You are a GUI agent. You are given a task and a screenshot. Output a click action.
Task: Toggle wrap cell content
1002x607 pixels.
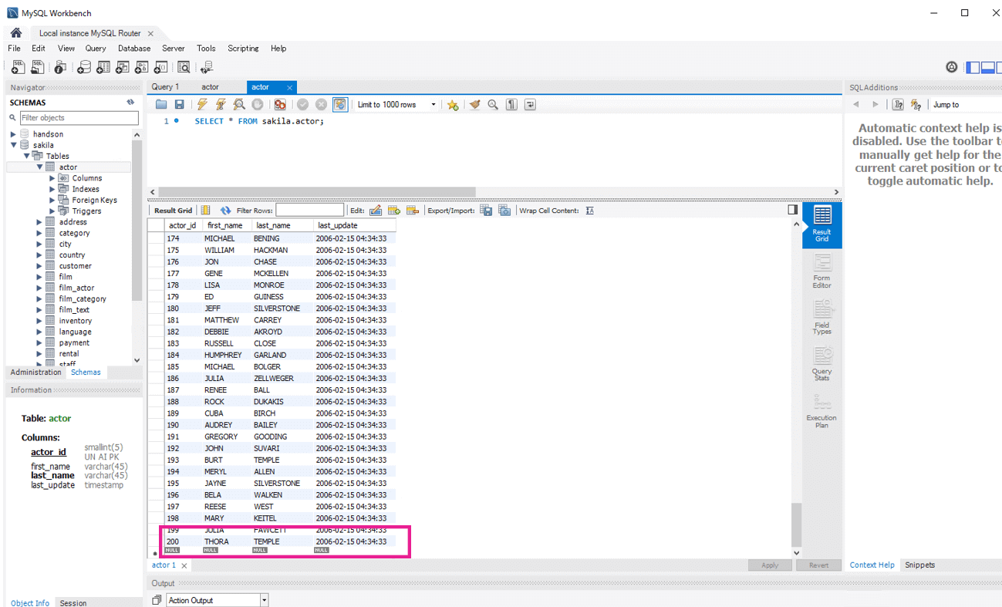590,211
